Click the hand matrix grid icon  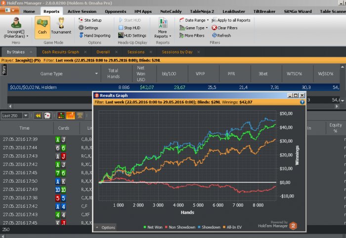click(x=61, y=115)
